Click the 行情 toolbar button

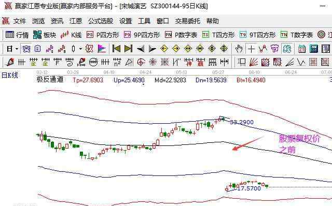click(17, 35)
